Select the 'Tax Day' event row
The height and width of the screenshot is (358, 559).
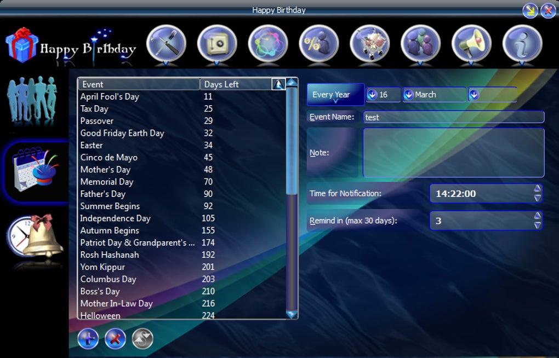click(x=182, y=108)
